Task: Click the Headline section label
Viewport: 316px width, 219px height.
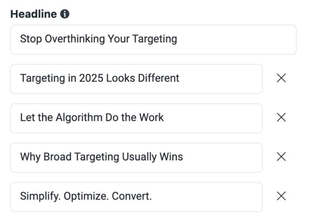Action: click(34, 14)
